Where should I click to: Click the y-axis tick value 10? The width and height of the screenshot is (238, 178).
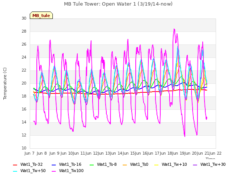pyautogui.click(x=24, y=148)
